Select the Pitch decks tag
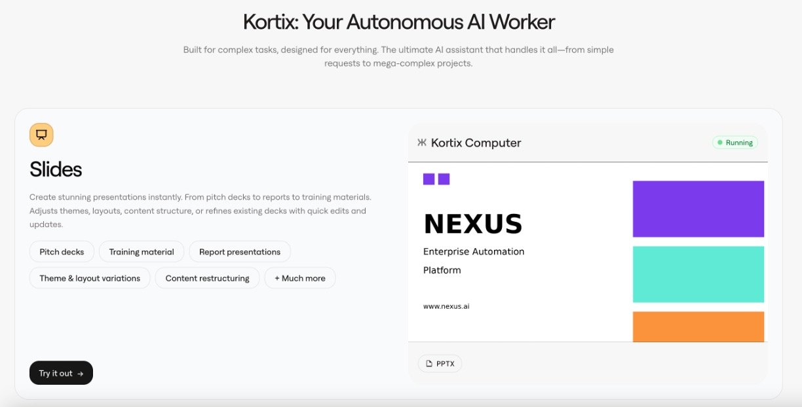This screenshot has width=802, height=407. tap(62, 252)
